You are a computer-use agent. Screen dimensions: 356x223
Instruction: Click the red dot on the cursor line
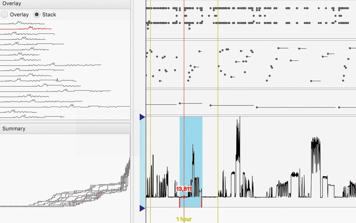(x=184, y=197)
